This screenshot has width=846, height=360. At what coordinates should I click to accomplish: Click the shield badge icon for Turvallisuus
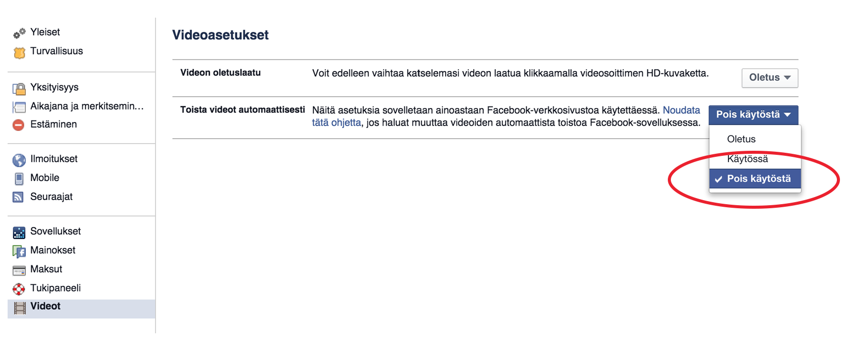click(x=19, y=52)
